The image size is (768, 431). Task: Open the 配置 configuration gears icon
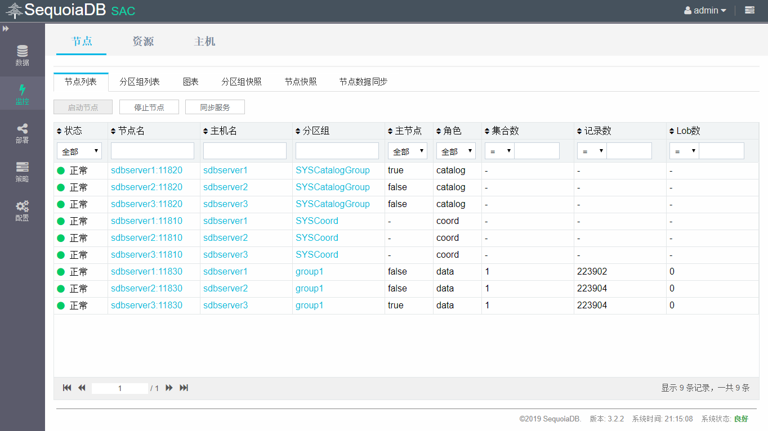(x=23, y=206)
